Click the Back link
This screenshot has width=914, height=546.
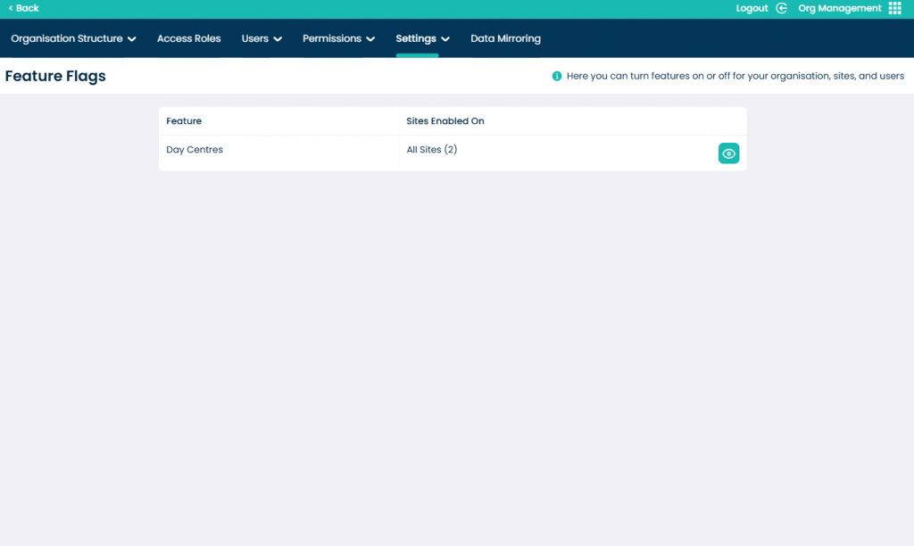pyautogui.click(x=24, y=8)
